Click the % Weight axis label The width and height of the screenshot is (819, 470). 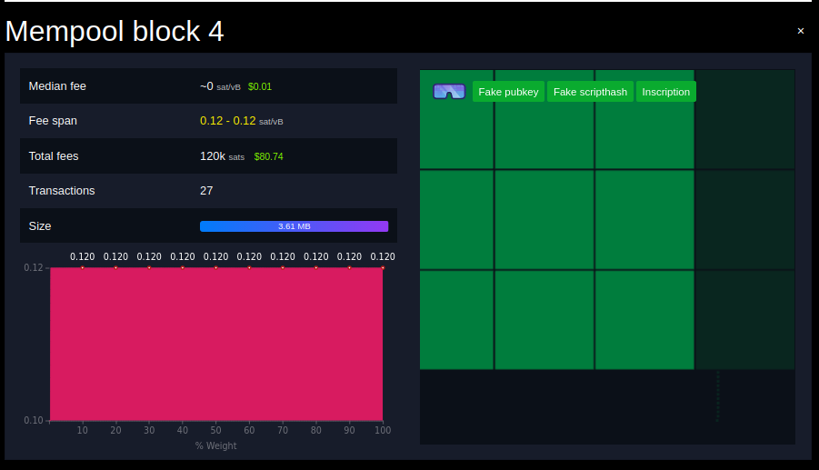pos(215,445)
